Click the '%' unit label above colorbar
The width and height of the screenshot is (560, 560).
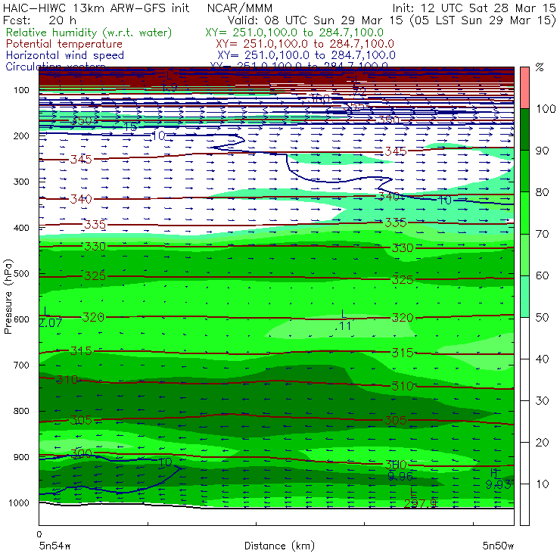click(x=540, y=67)
